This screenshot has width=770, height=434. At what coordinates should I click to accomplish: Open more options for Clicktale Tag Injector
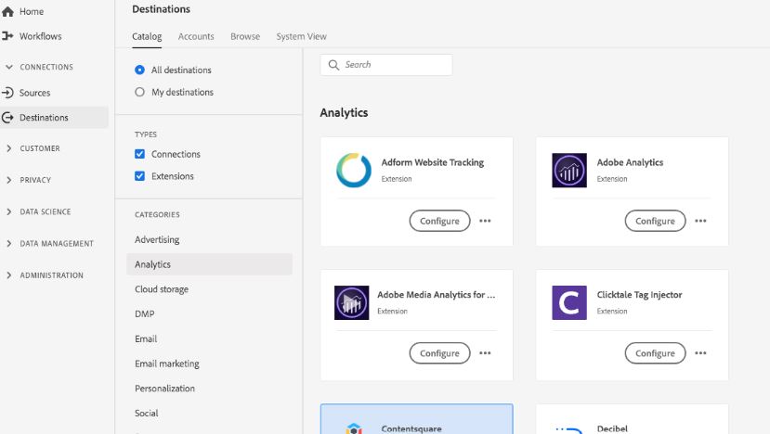(700, 353)
